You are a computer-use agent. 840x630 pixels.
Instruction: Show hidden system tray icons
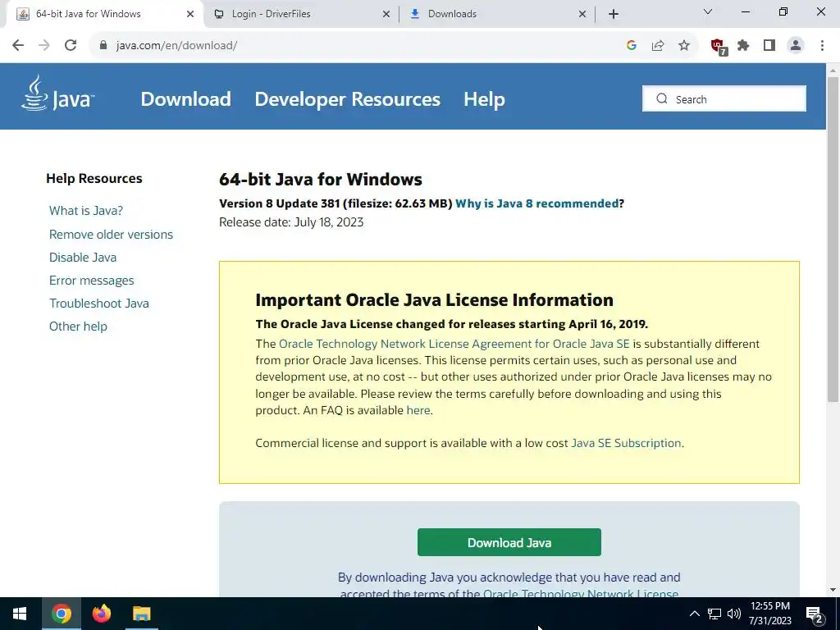click(694, 614)
